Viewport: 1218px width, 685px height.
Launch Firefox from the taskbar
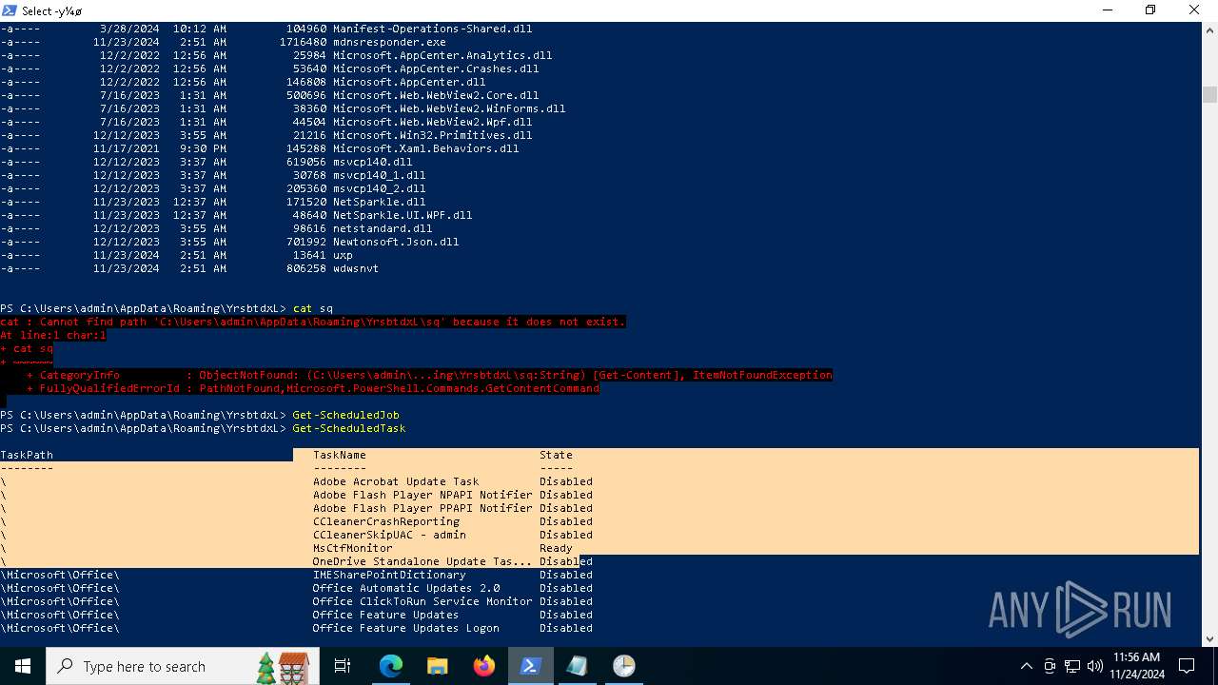[x=484, y=666]
